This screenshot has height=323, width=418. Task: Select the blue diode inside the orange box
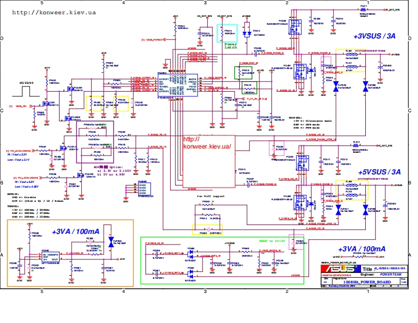110,241
